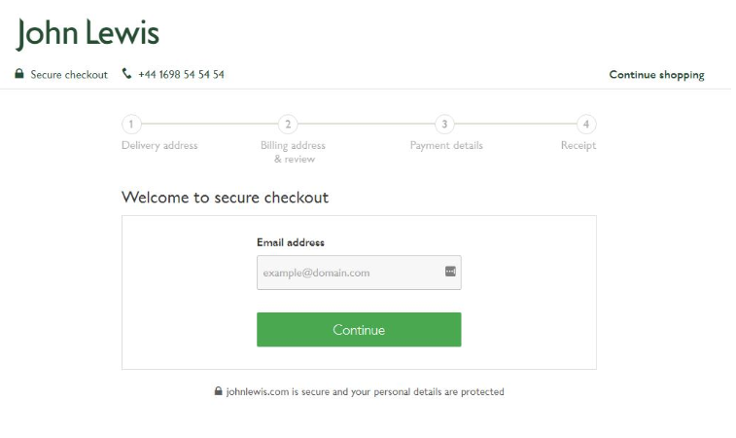The image size is (736, 438).
Task: Click the autofill icon inside email field
Action: point(450,272)
